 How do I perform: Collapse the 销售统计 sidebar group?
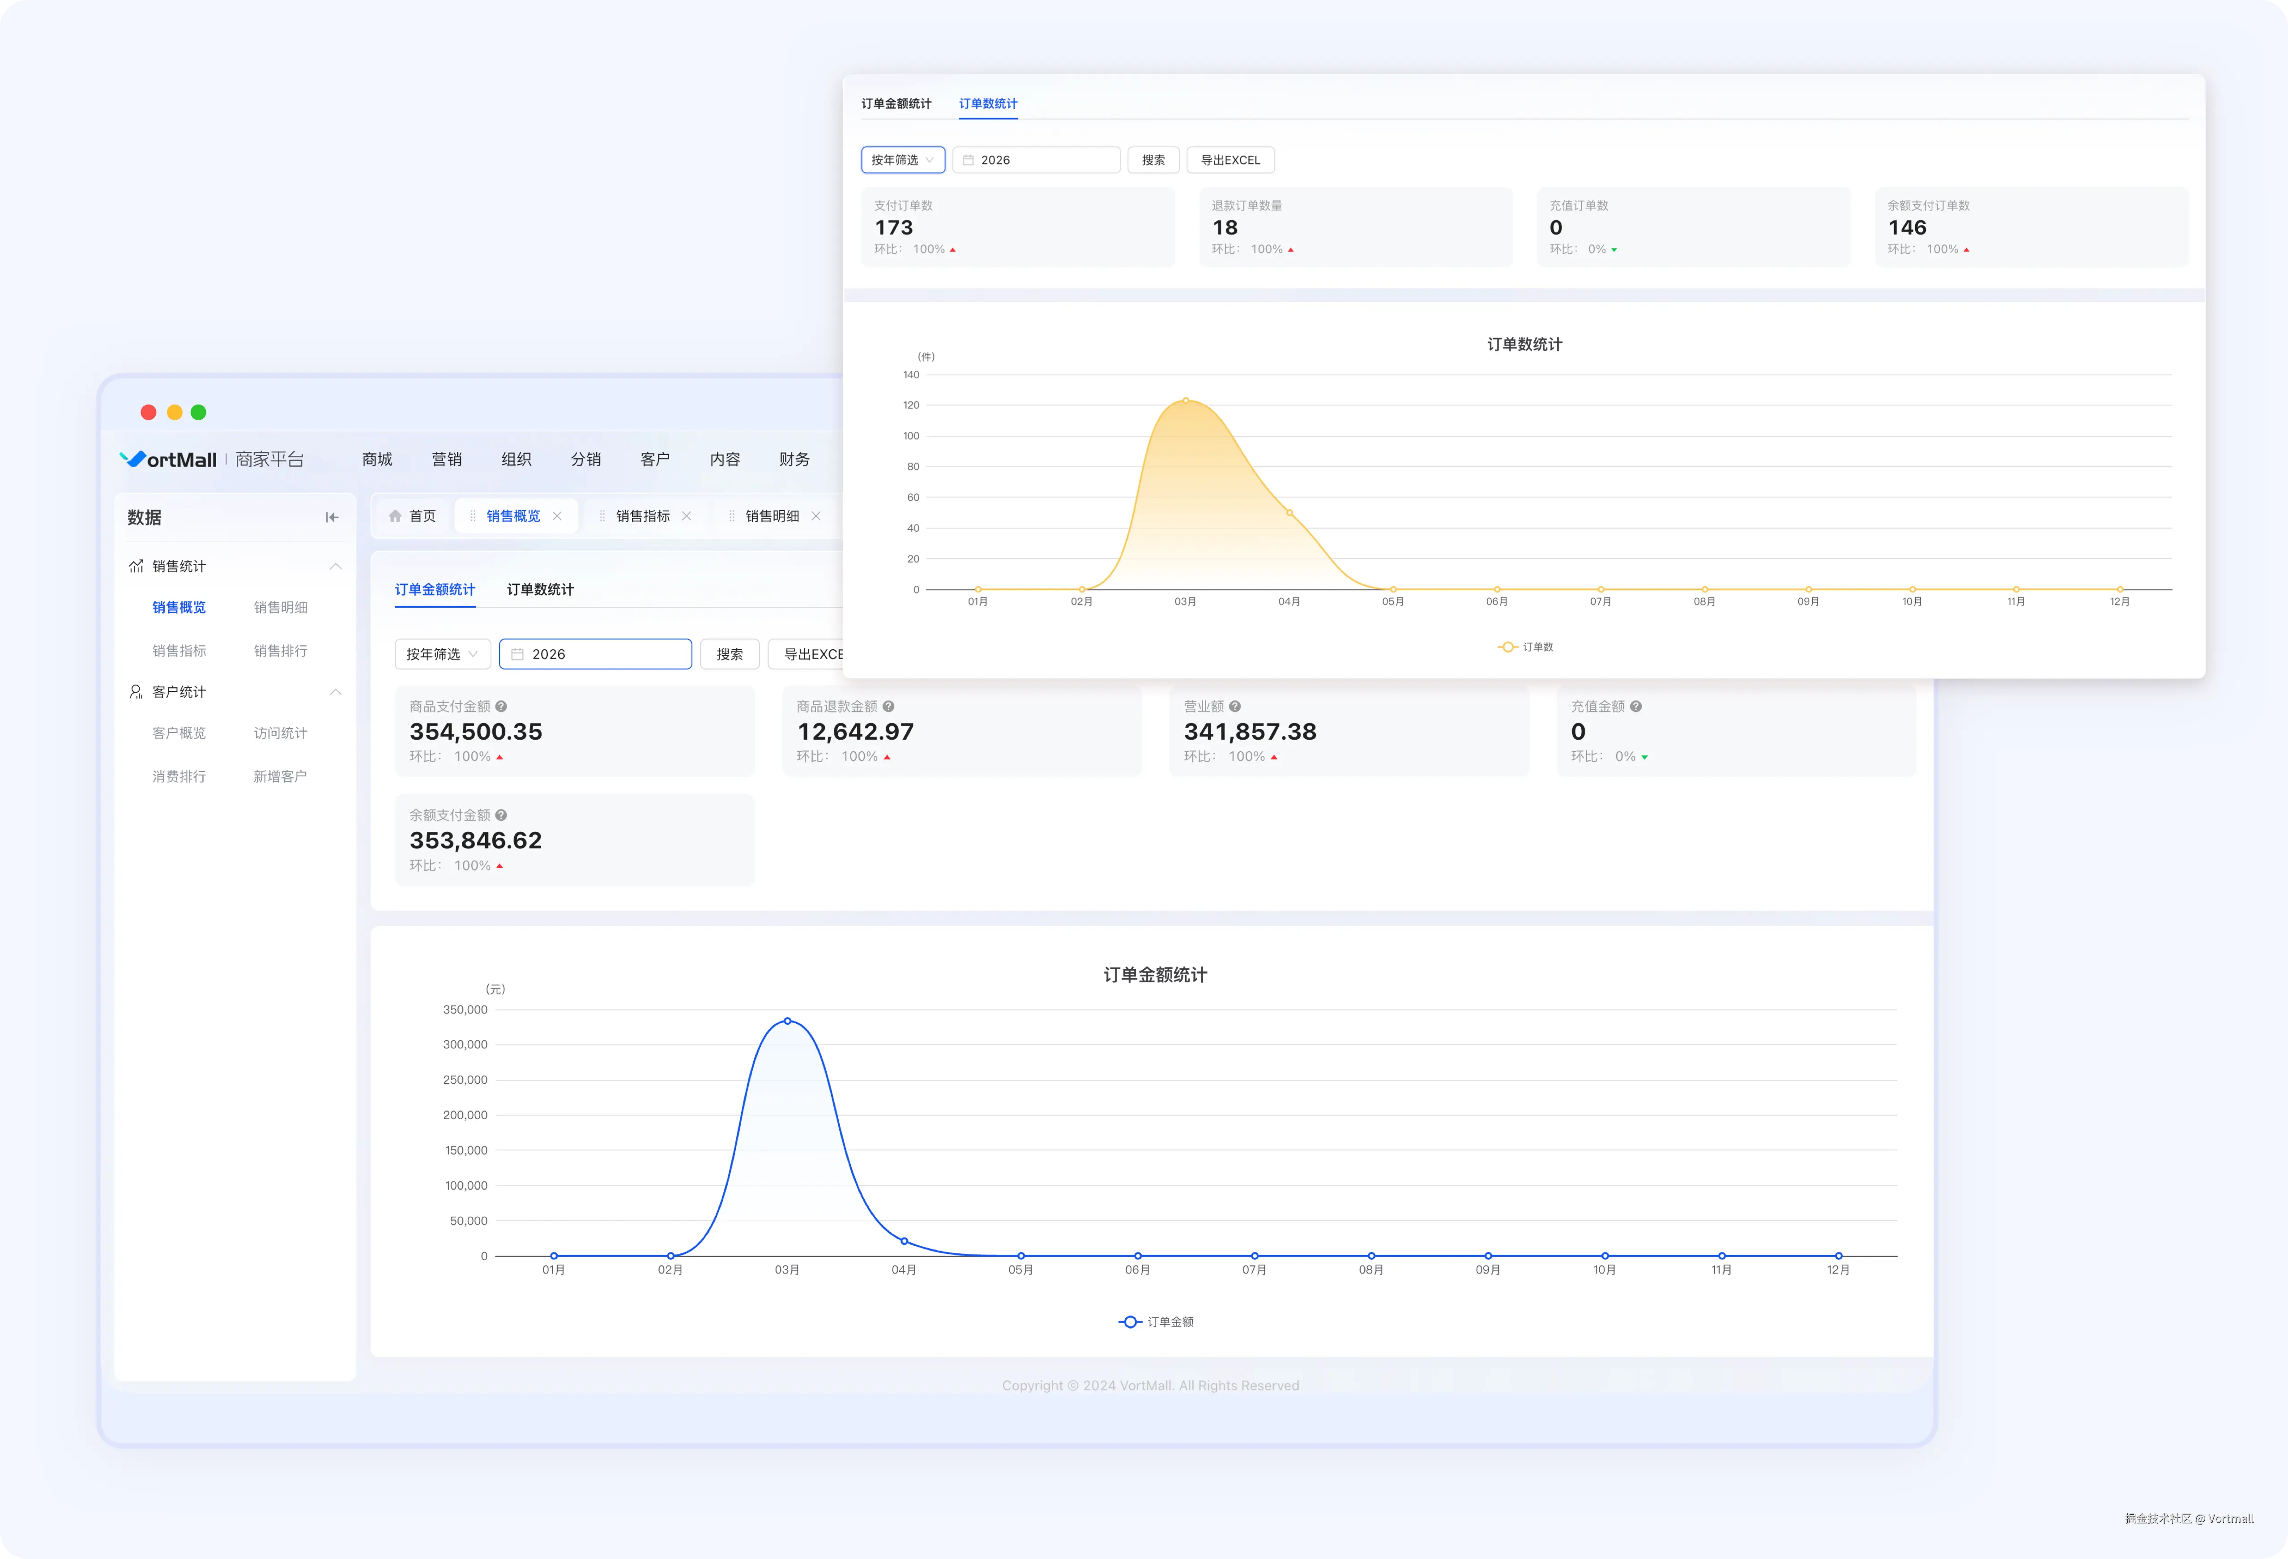[x=336, y=566]
